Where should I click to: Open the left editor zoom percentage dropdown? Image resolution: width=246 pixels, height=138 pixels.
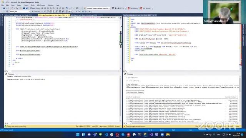[8, 71]
